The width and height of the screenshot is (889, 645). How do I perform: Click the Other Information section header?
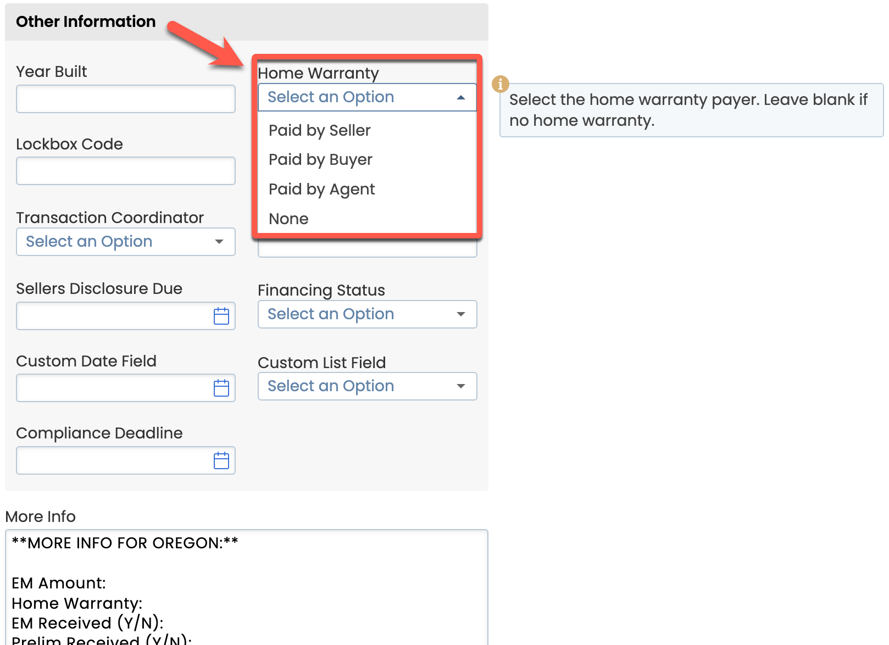[x=86, y=21]
